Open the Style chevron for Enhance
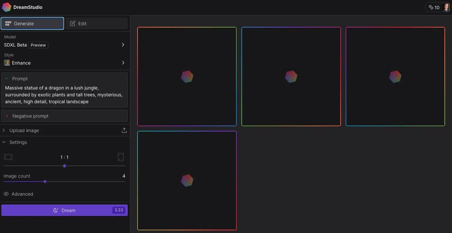Screen dimensions: 452x233 point(123,63)
